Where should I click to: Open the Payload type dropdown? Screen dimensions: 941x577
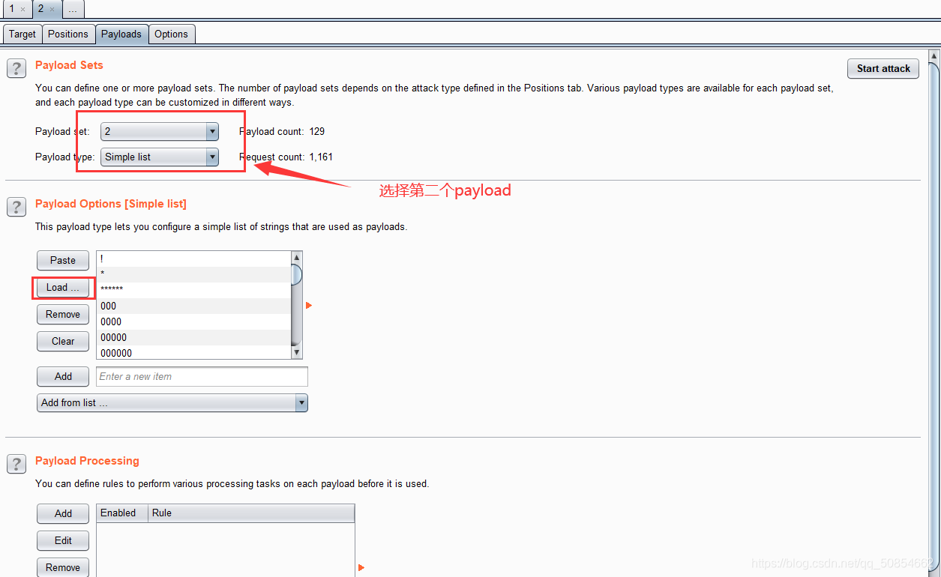click(x=160, y=157)
